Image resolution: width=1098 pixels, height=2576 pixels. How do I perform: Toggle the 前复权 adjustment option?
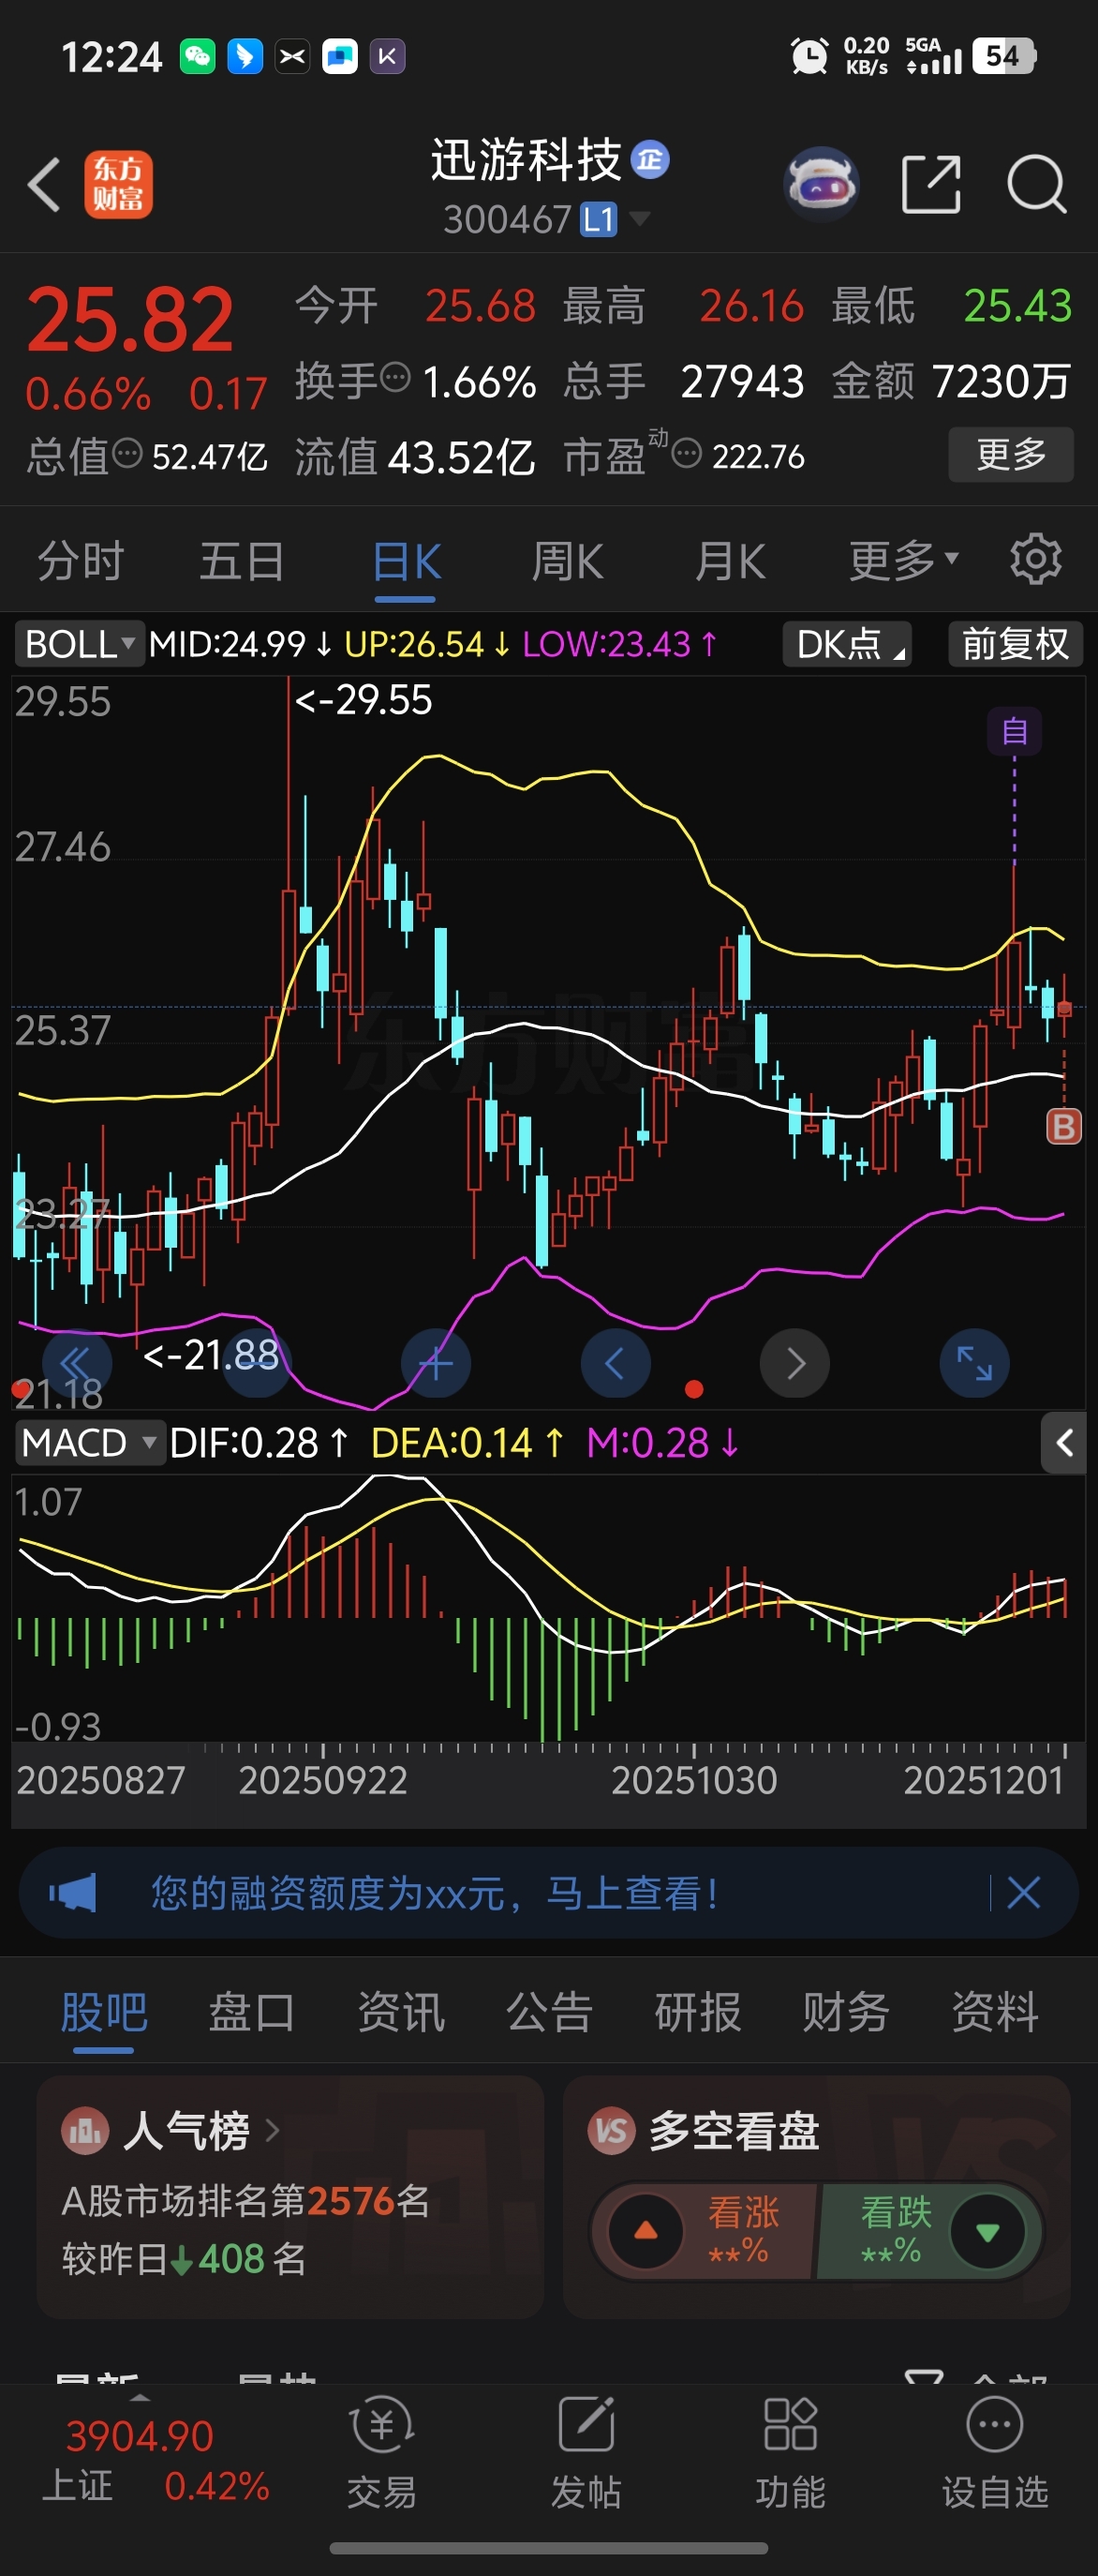pyautogui.click(x=1015, y=644)
